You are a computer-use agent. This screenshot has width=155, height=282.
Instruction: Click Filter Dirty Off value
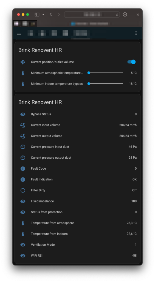(x=134, y=190)
